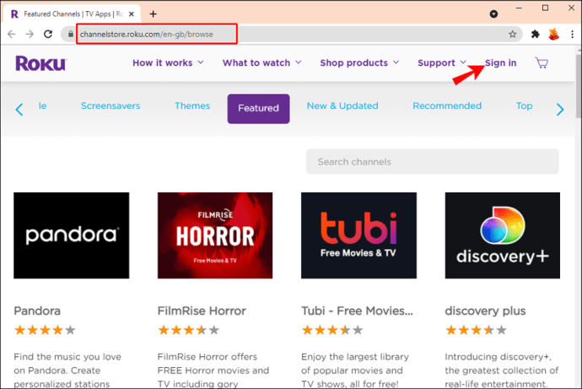Click the browser profile avatar icon

tap(553, 34)
